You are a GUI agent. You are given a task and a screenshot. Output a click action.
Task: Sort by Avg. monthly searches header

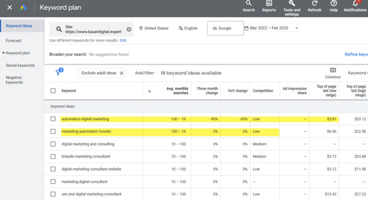click(x=177, y=91)
